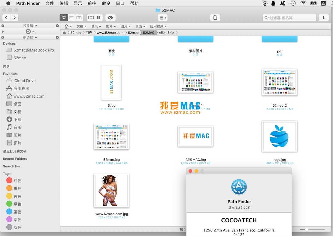Open the 编辑 menu
The height and width of the screenshot is (236, 333).
click(x=64, y=3)
